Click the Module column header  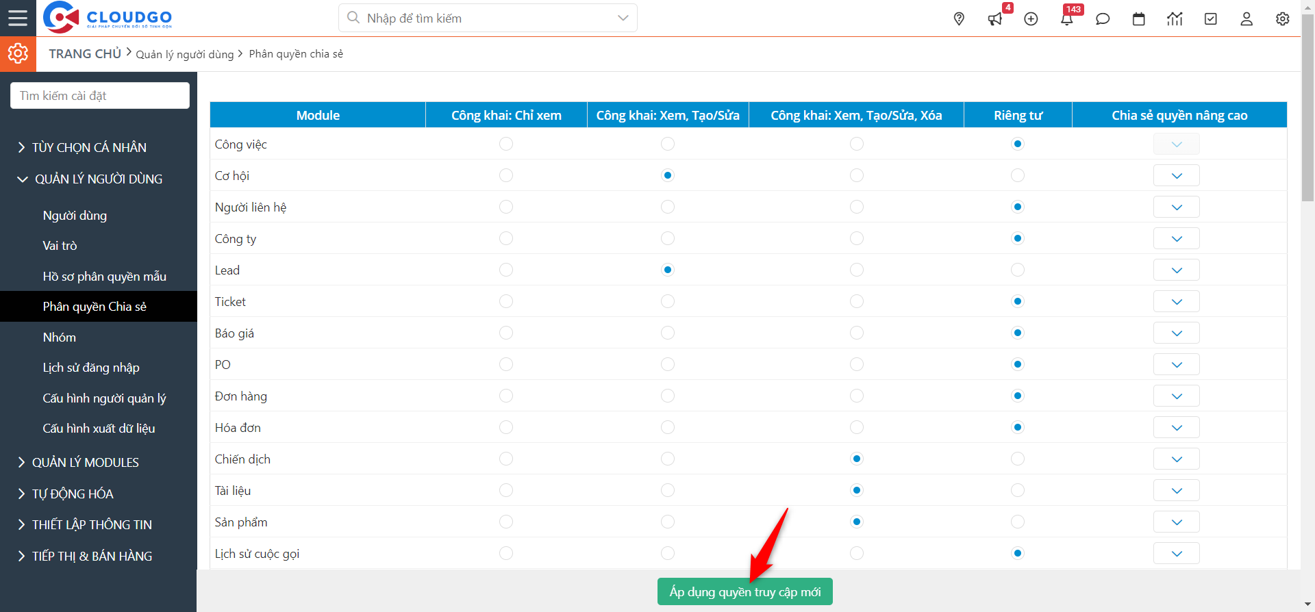tap(318, 115)
